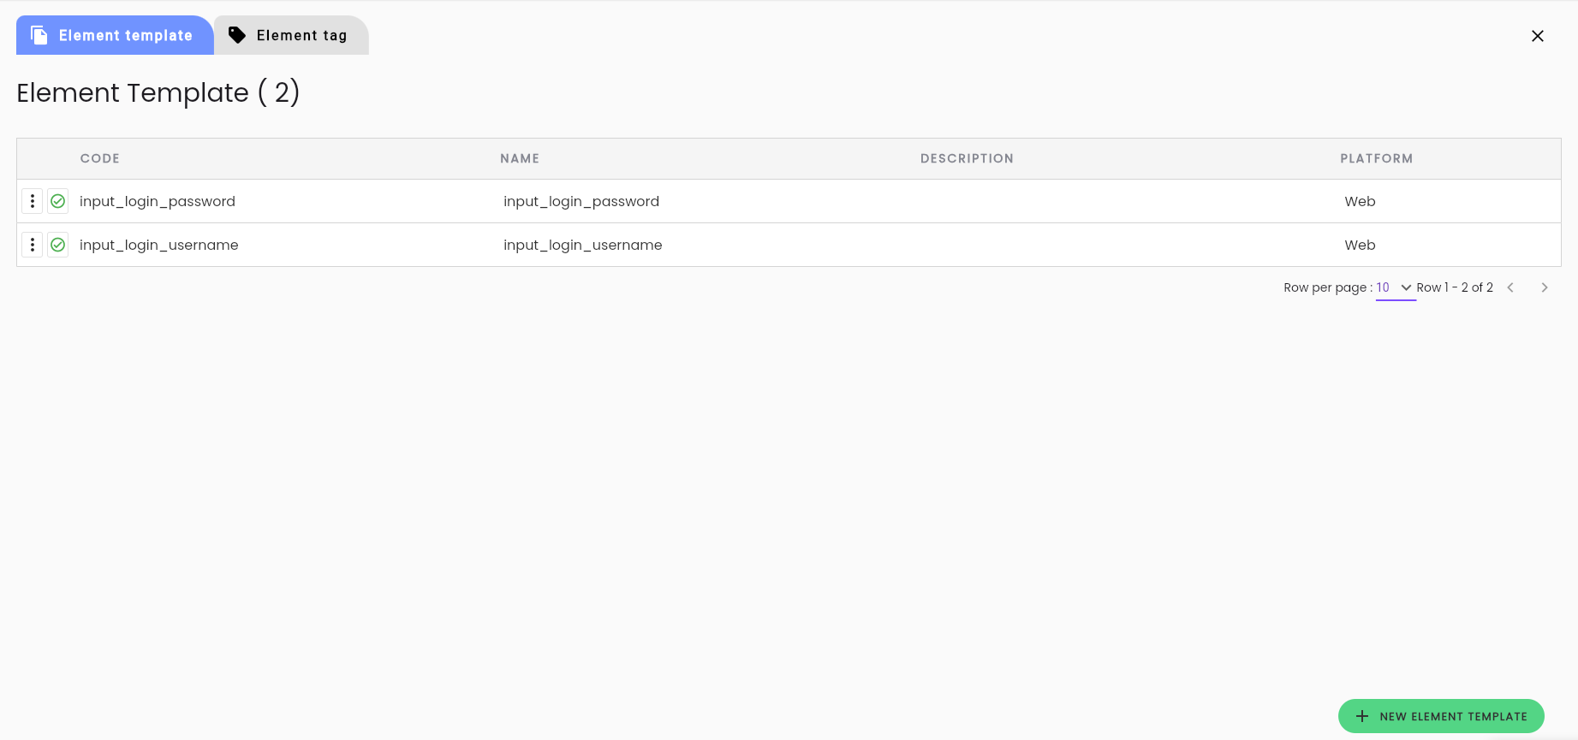The height and width of the screenshot is (740, 1578).
Task: Click the document icon on Element template tab
Action: (39, 35)
